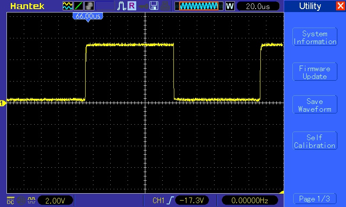This screenshot has height=207, width=346.
Task: Close the Utility menu panel
Action: [x=340, y=6]
